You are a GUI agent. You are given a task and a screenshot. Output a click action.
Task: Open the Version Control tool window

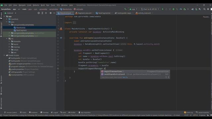pyautogui.click(x=10, y=112)
